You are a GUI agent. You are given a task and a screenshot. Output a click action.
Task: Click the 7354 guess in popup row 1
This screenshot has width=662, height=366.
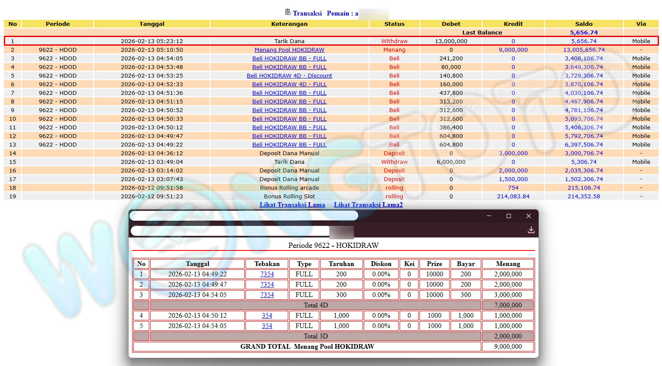point(267,274)
